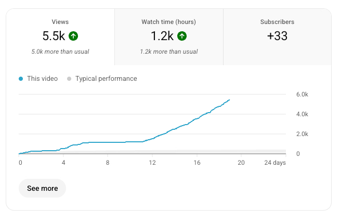Open the Watch time (hours) tab
Screen dimensions: 340x220
(x=168, y=36)
